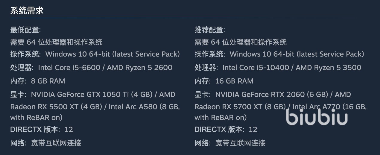Screen dimensions: 380x155
Task: Click DIRECTX 版本 line under 推荐配置
Action: coord(226,130)
